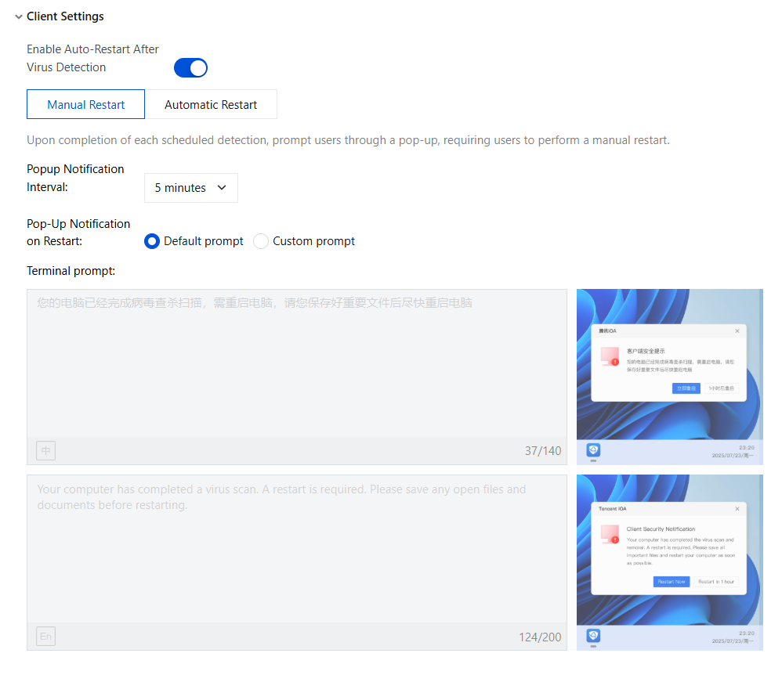Close the Tencent iOA preview dialog X
The width and height of the screenshot is (782, 675).
737,508
